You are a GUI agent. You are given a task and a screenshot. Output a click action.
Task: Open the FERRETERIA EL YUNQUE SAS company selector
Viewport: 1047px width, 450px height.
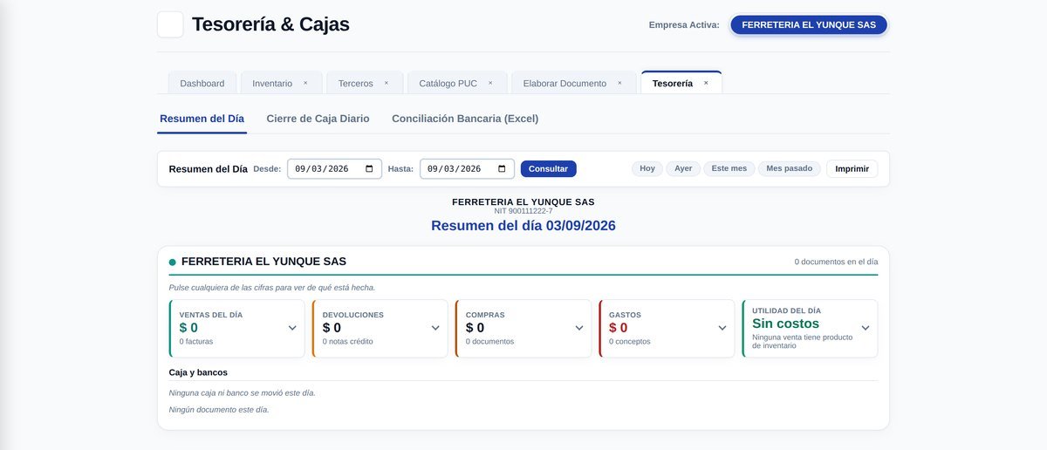click(x=809, y=24)
